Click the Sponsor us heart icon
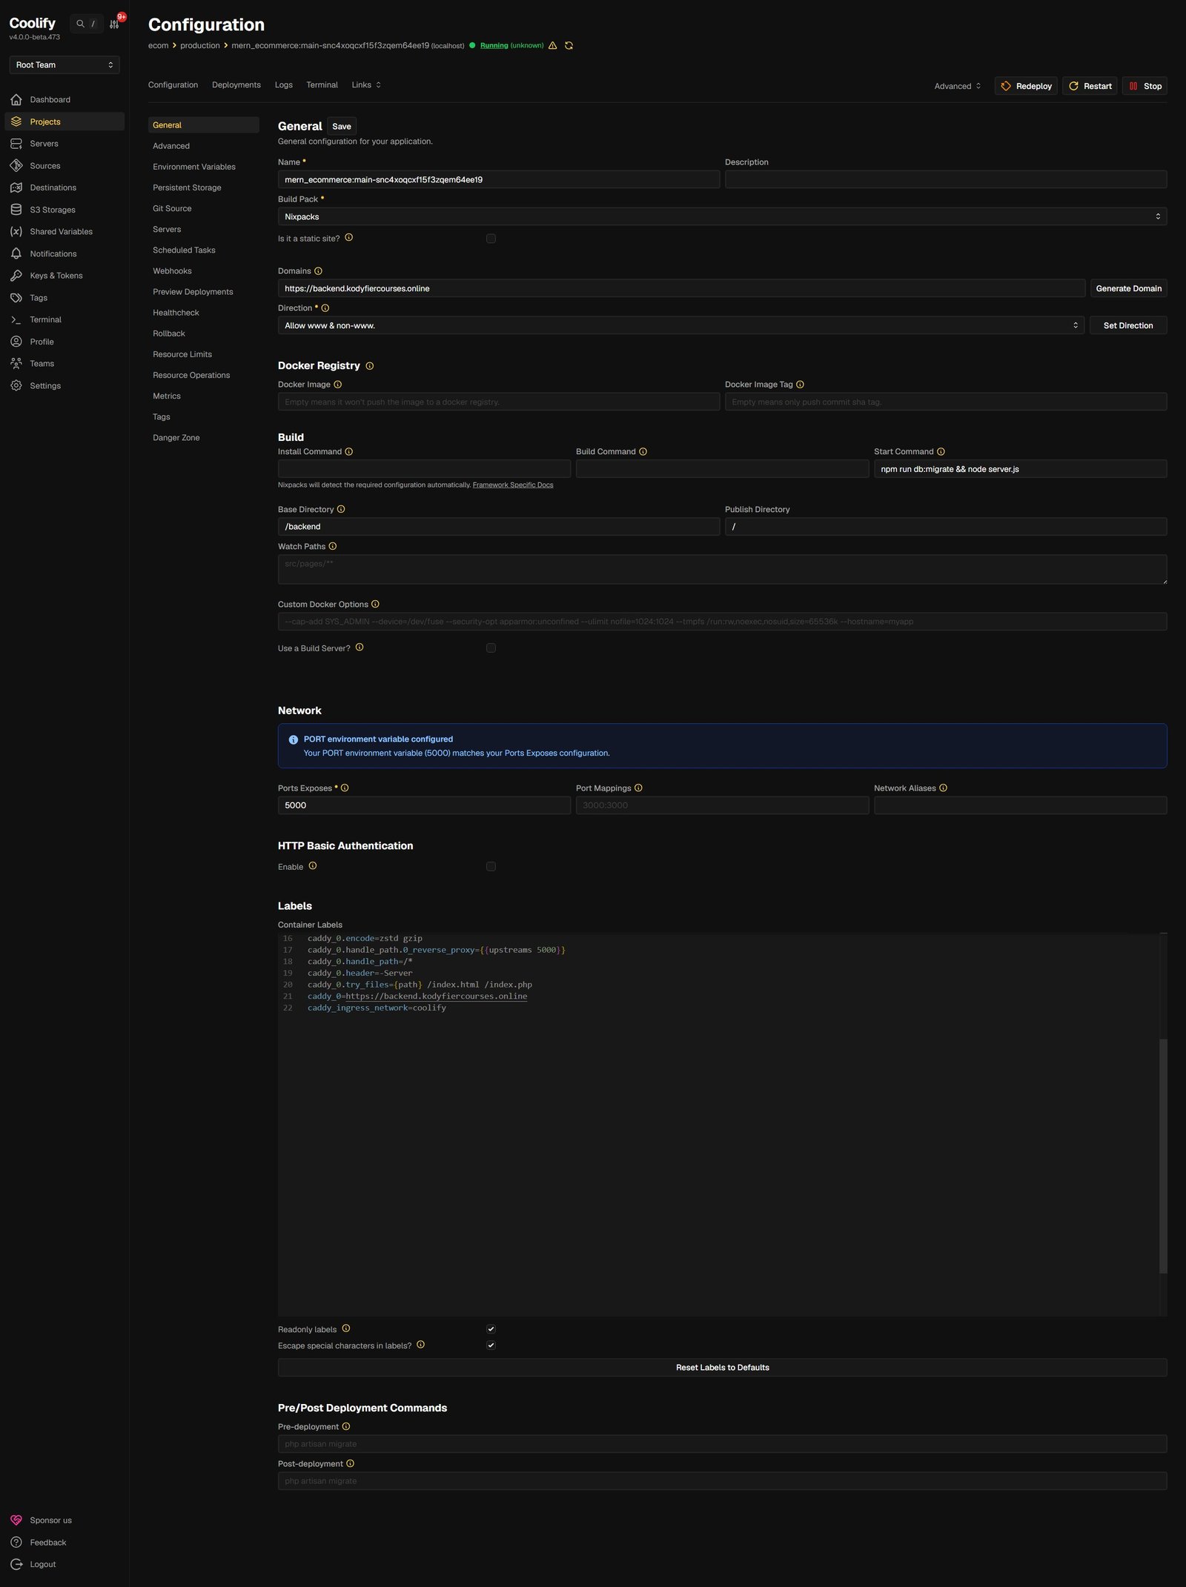Image resolution: width=1186 pixels, height=1587 pixels. coord(16,1520)
